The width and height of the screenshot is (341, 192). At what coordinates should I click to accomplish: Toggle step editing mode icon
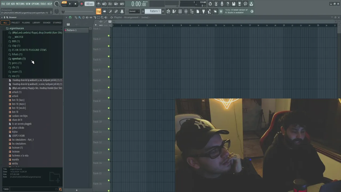(x=110, y=11)
